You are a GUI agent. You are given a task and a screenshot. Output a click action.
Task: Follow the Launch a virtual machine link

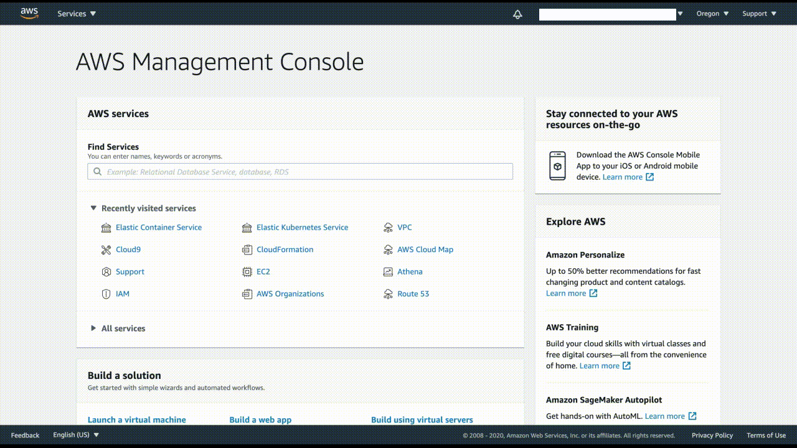(136, 419)
